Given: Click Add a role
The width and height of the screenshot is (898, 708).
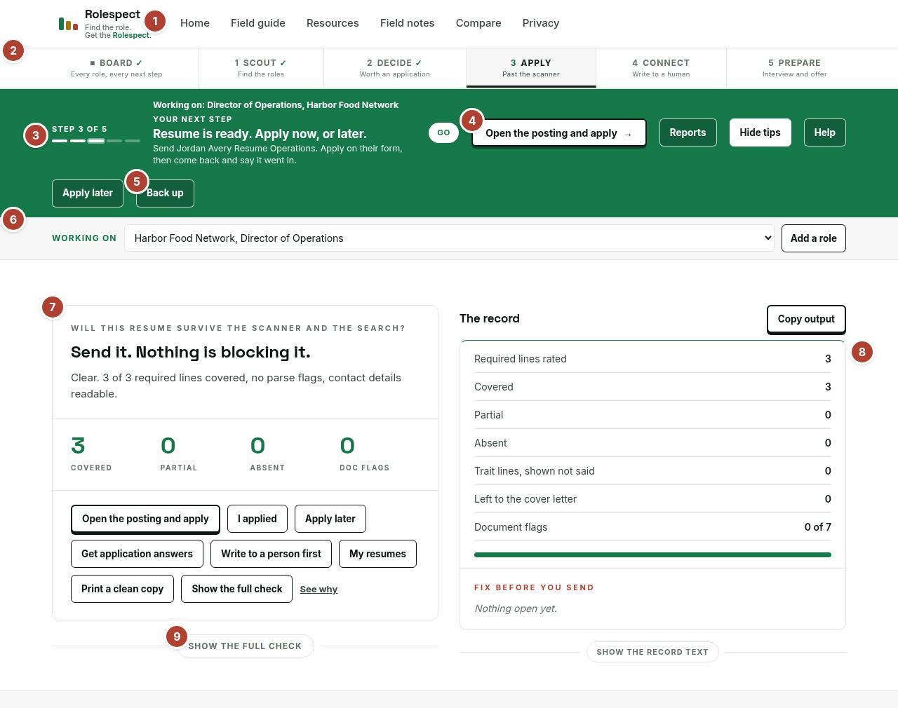Looking at the screenshot, I should click(x=814, y=238).
